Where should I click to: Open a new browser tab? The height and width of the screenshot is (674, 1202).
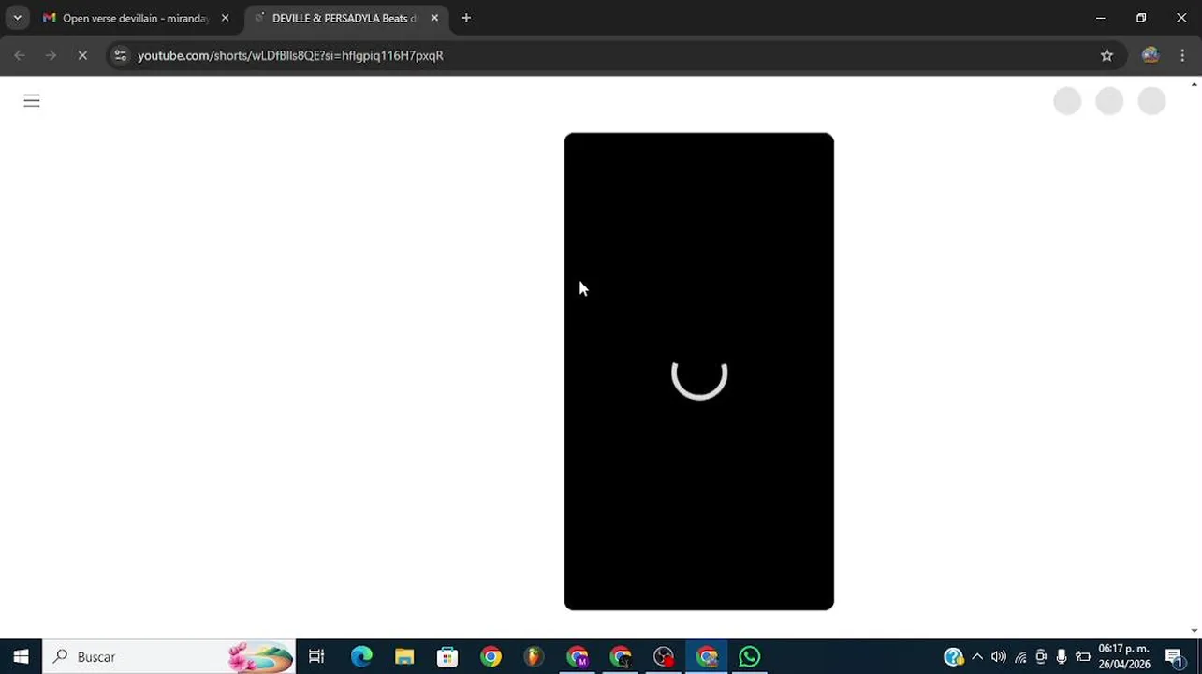point(466,18)
